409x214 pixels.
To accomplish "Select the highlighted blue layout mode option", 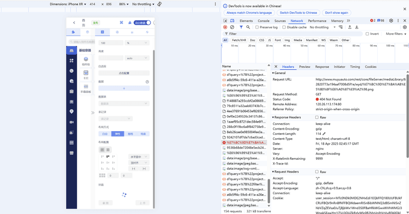I will [118, 134].
